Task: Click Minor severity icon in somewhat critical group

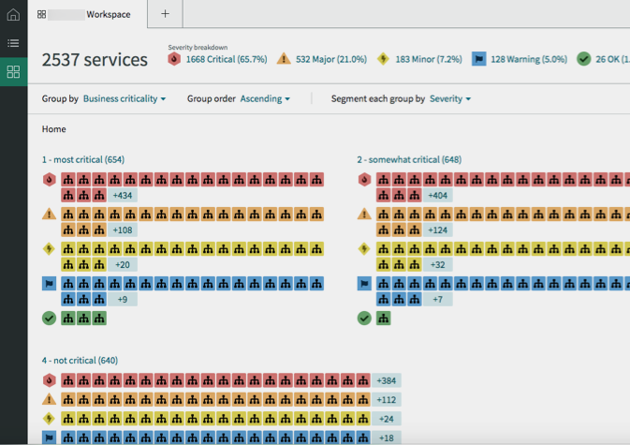Action: (x=364, y=249)
